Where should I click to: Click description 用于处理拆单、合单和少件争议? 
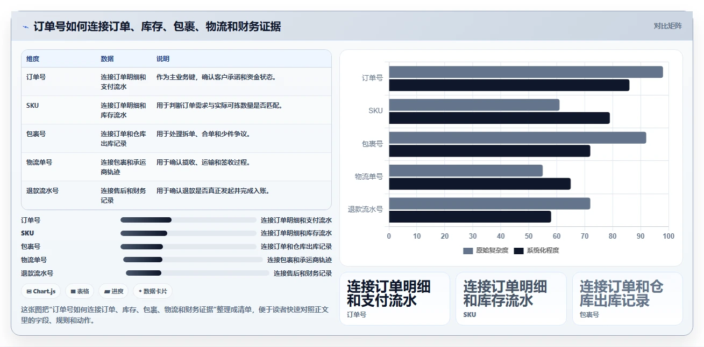[x=204, y=134]
